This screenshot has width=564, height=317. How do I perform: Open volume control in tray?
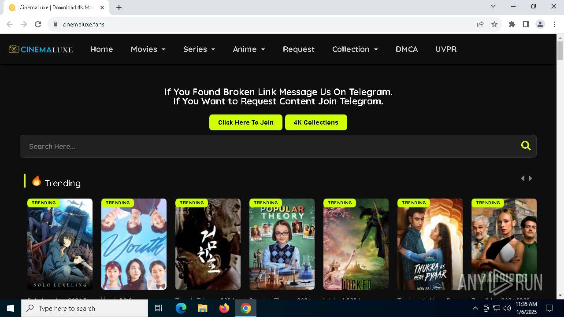[x=507, y=308]
